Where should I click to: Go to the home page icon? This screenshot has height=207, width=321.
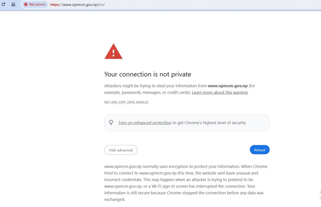pyautogui.click(x=13, y=4)
